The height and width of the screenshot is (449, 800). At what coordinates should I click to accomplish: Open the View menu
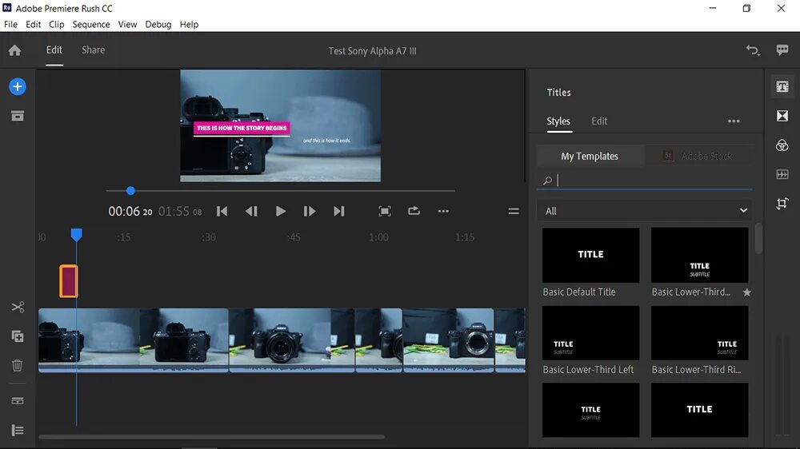point(127,25)
